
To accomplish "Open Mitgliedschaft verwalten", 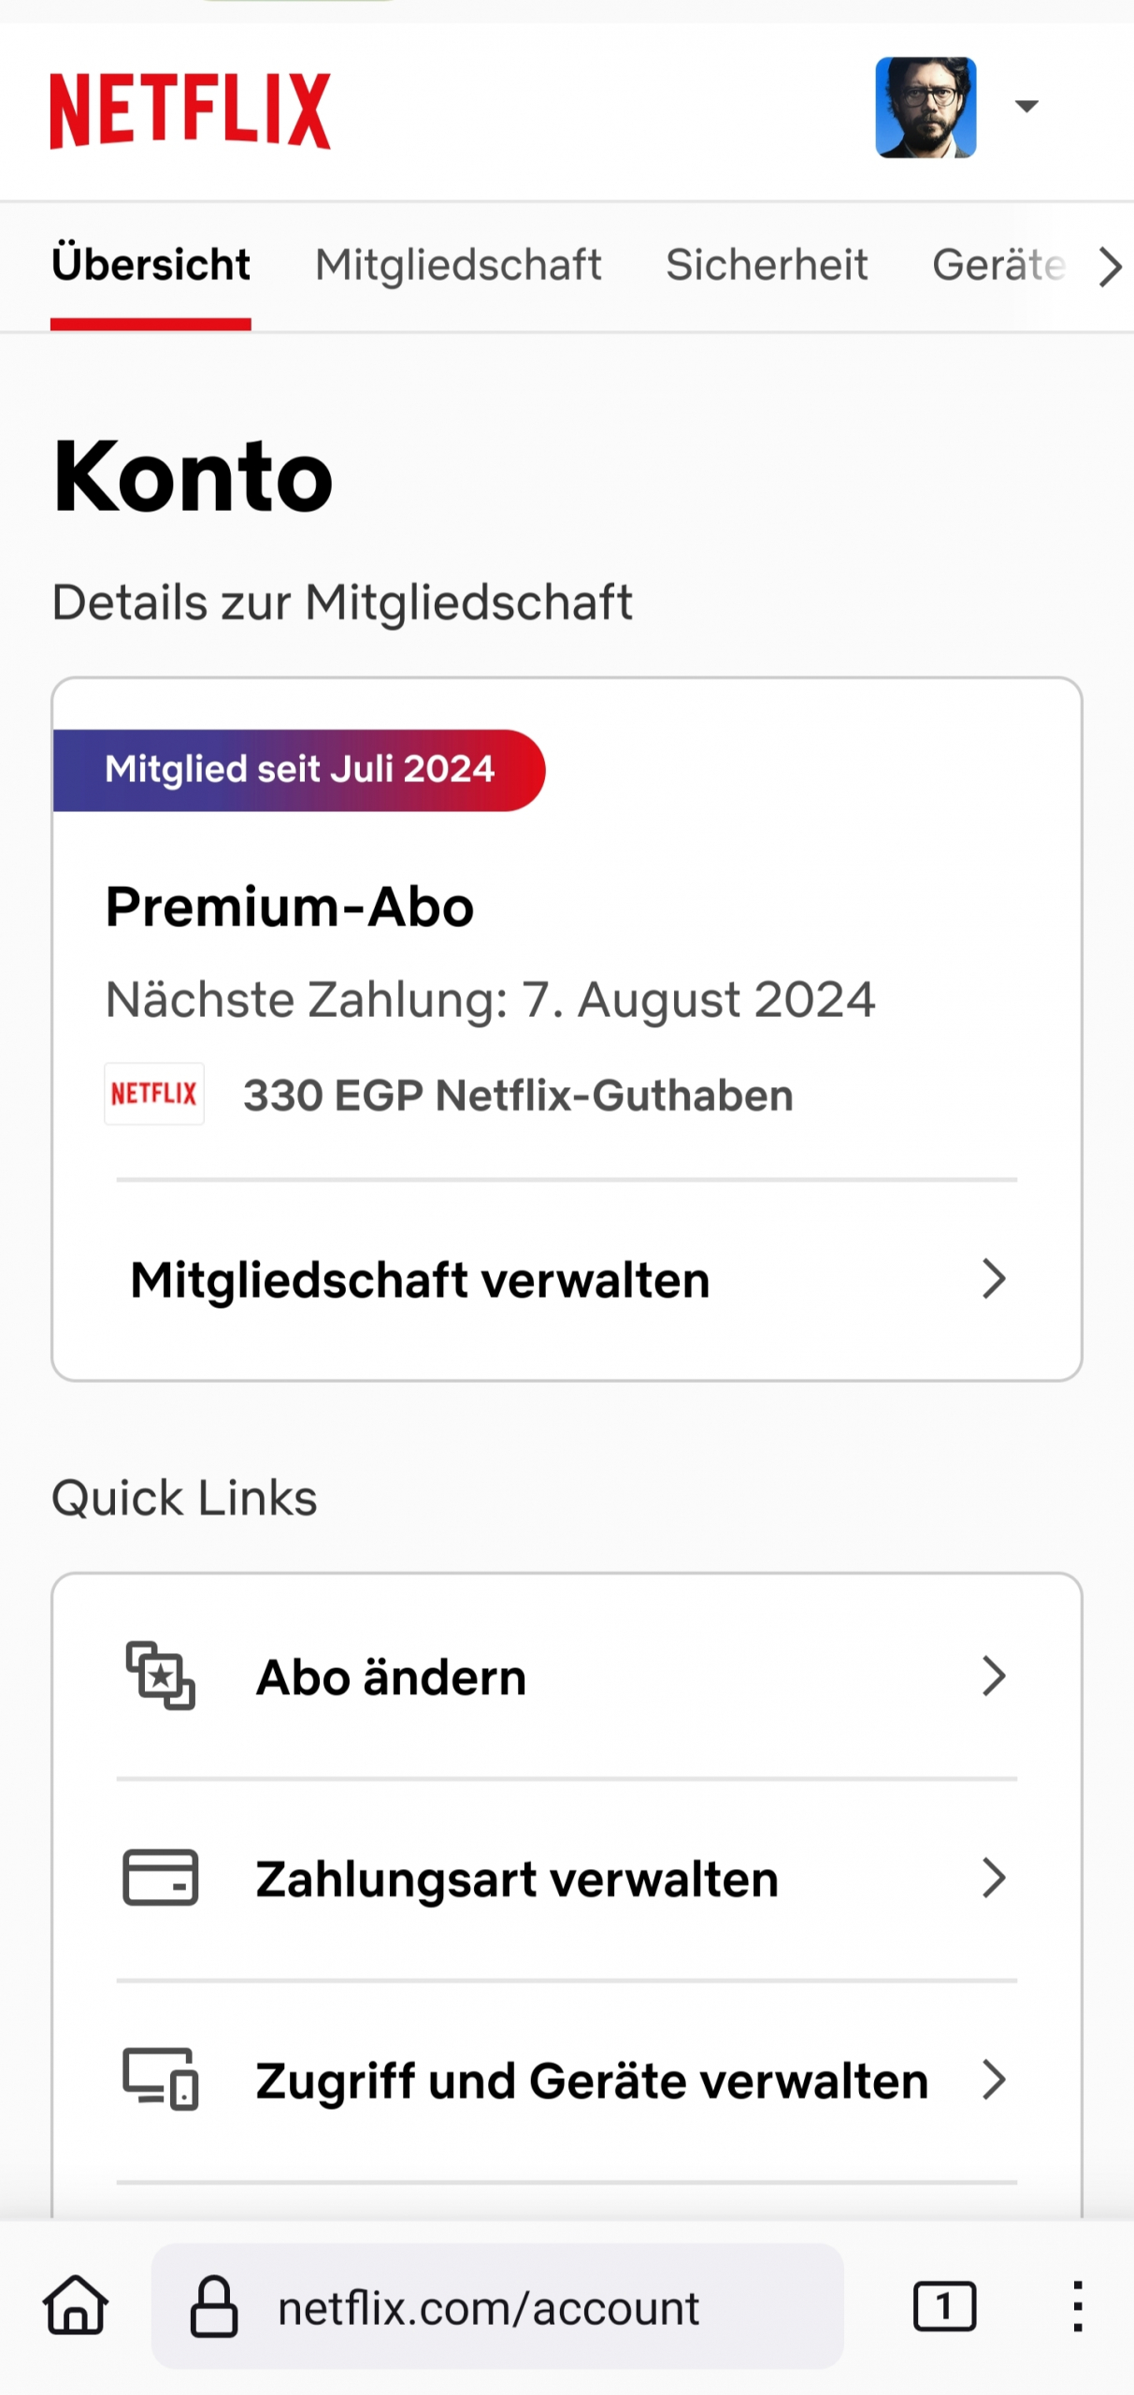I will coord(421,1279).
